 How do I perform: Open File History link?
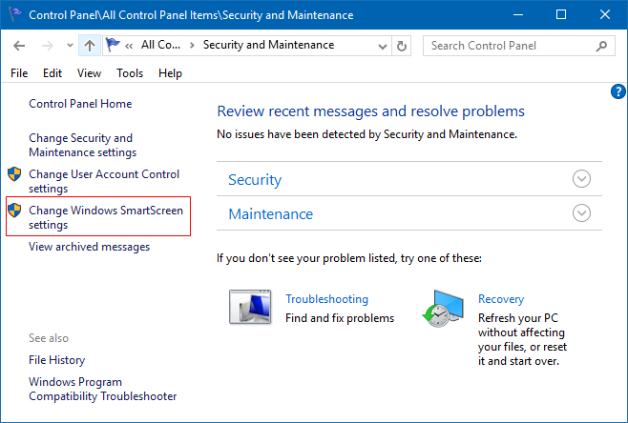coord(57,360)
